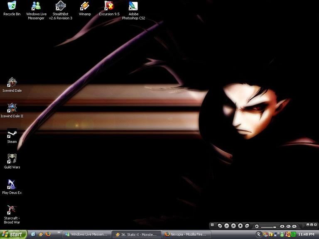This screenshot has height=239, width=319.
Task: Switch to Windows Live Messenger taskbar button
Action: [x=87, y=234]
